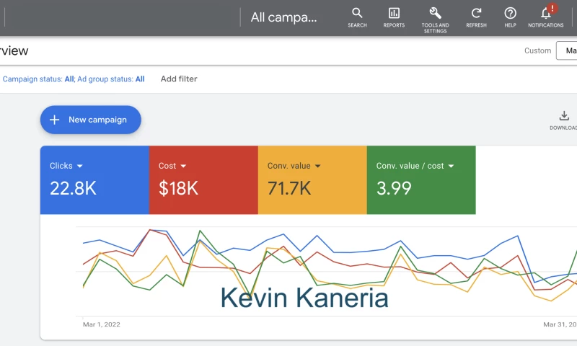
Task: Open the Conv. value / cost dropdown
Action: pyautogui.click(x=452, y=166)
